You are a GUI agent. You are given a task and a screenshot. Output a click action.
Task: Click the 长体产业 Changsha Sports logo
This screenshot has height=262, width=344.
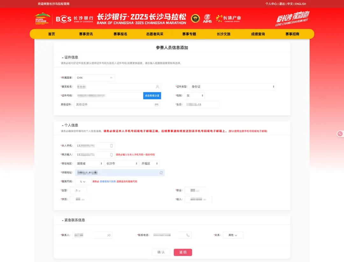click(x=228, y=19)
